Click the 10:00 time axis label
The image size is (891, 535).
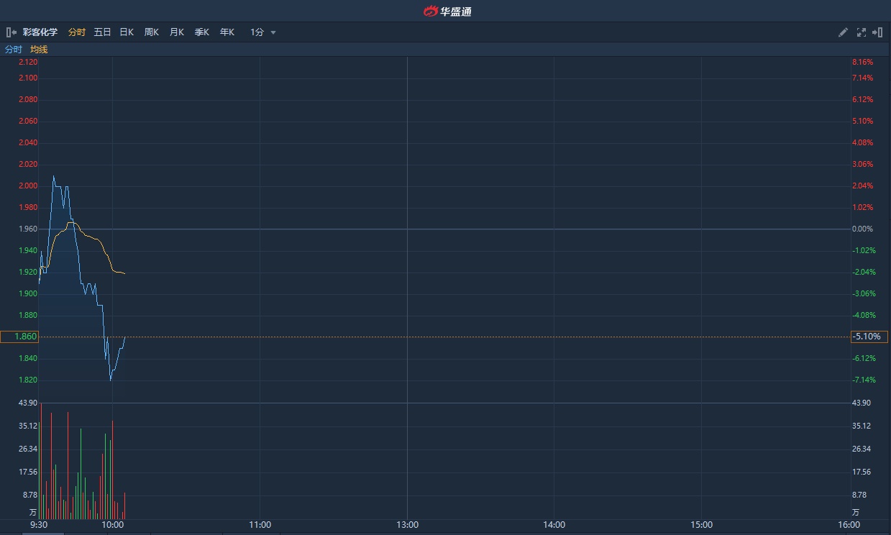click(113, 525)
